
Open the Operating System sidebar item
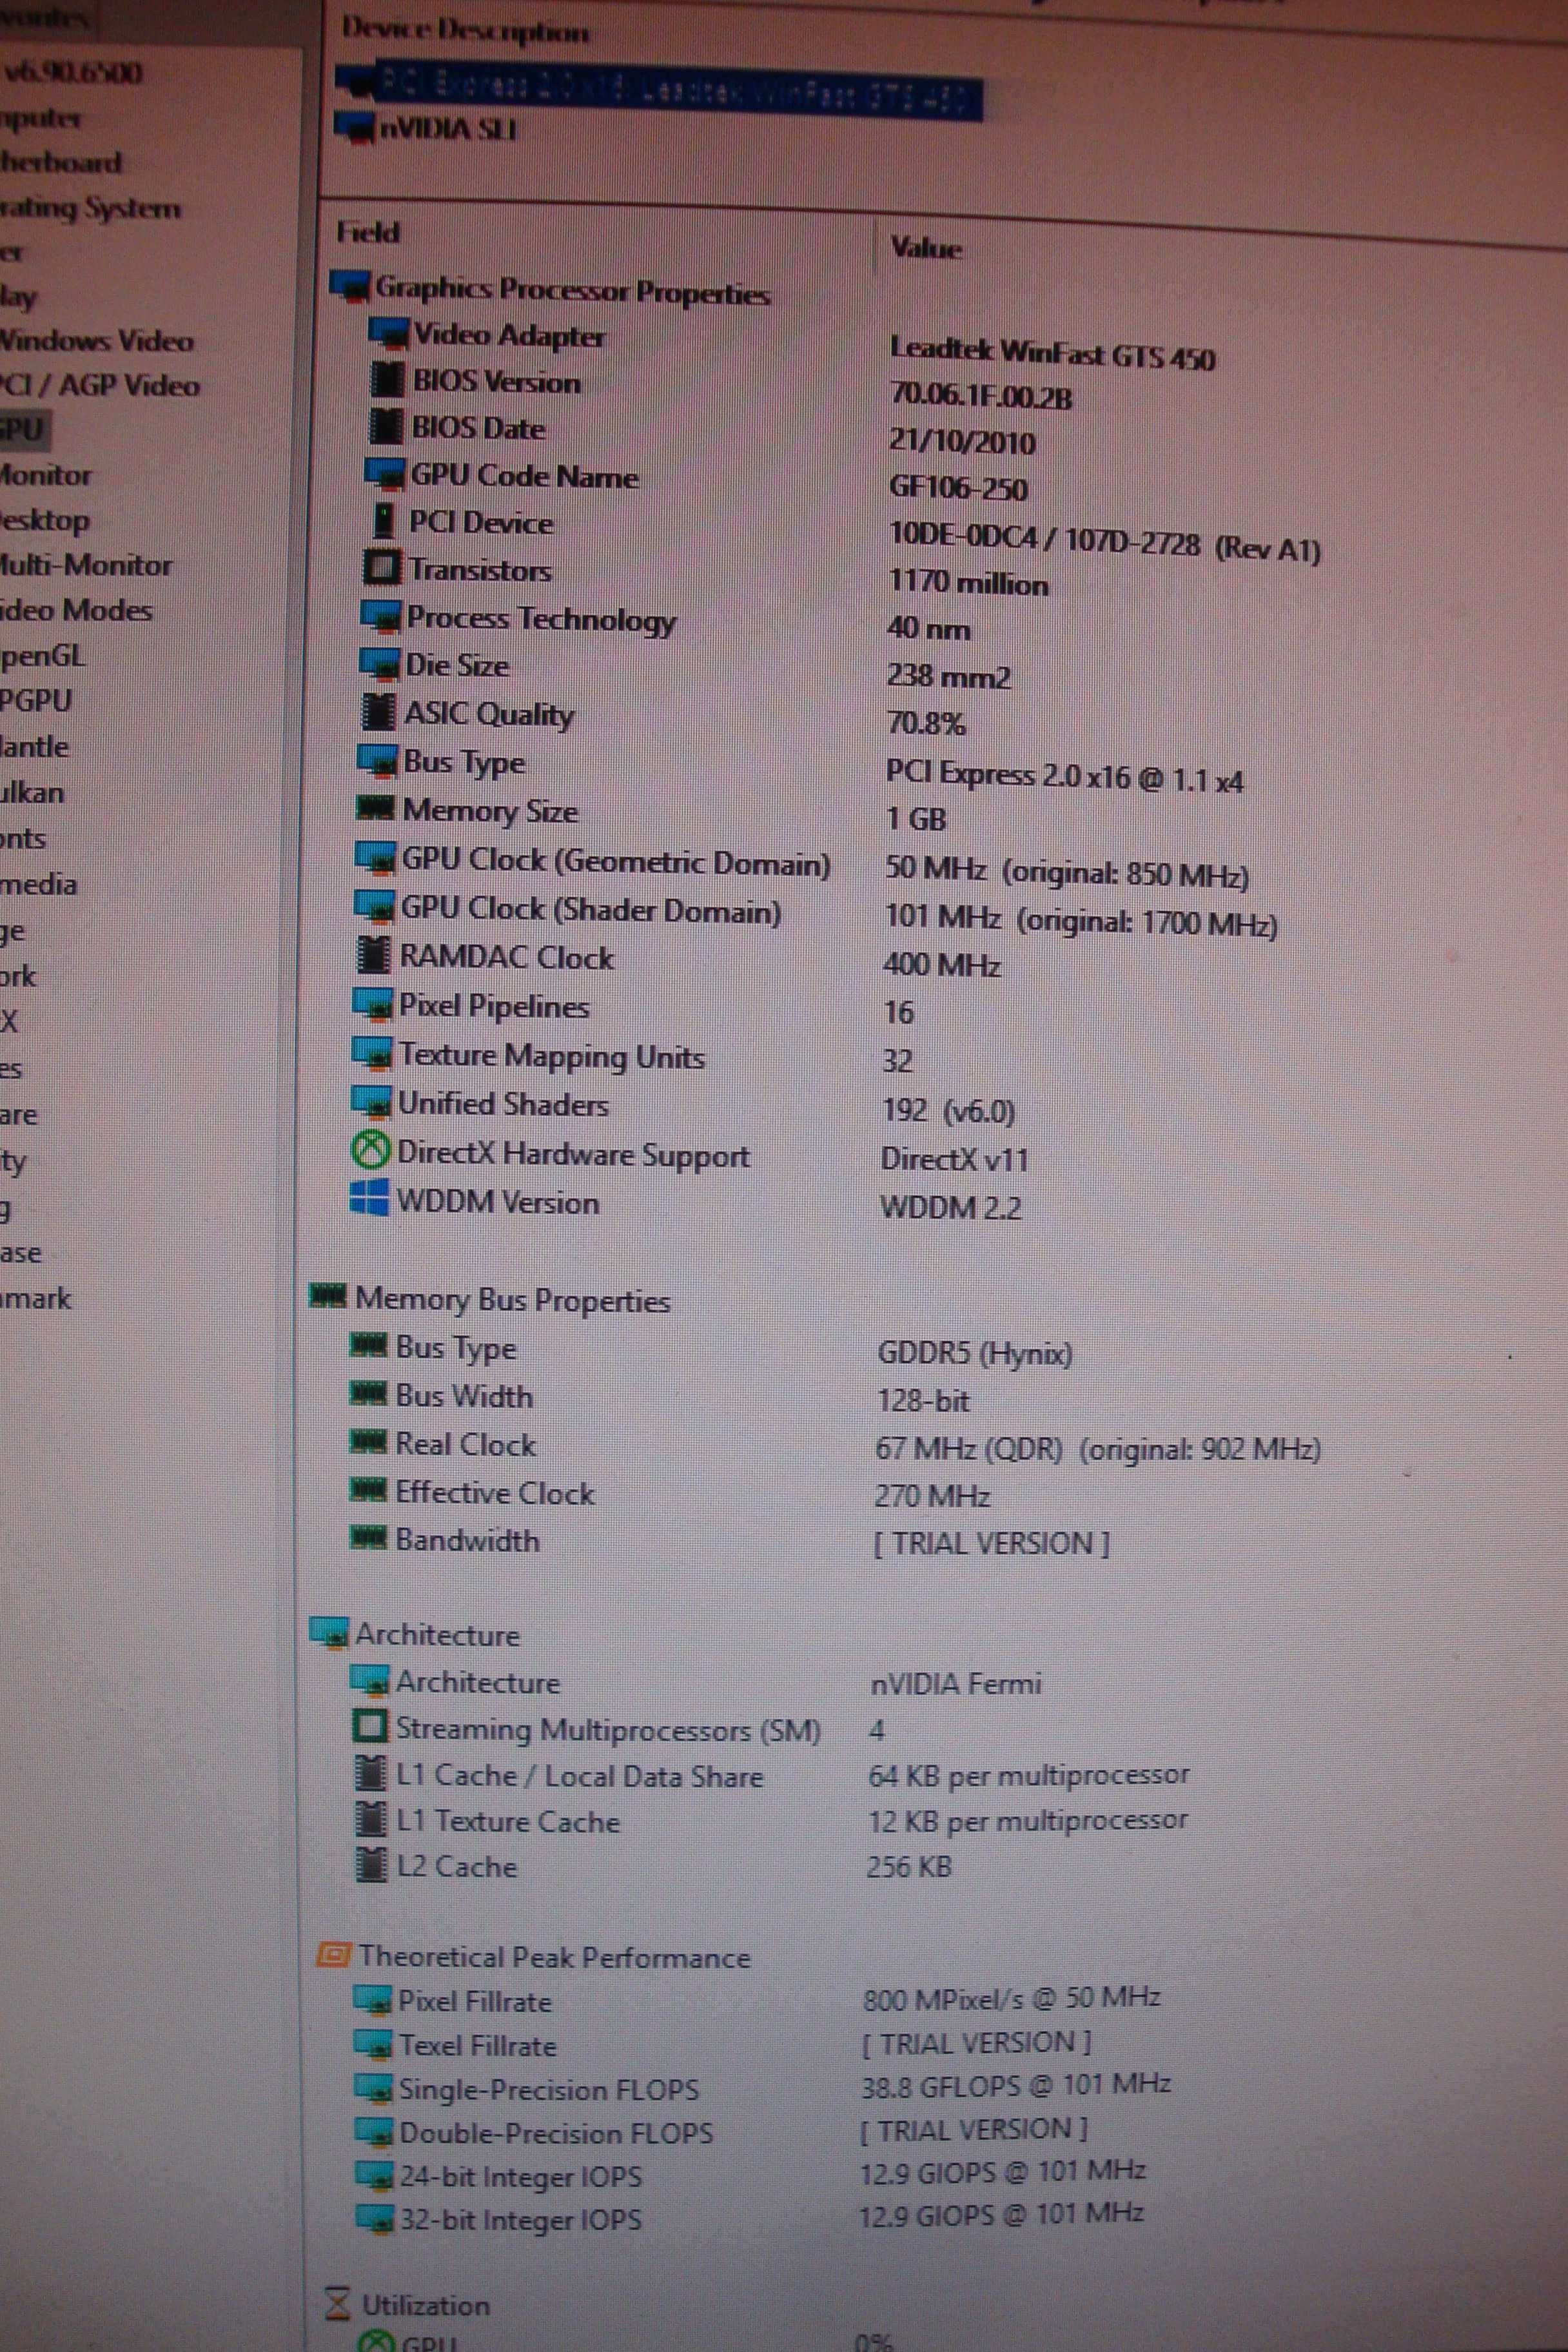coord(90,208)
